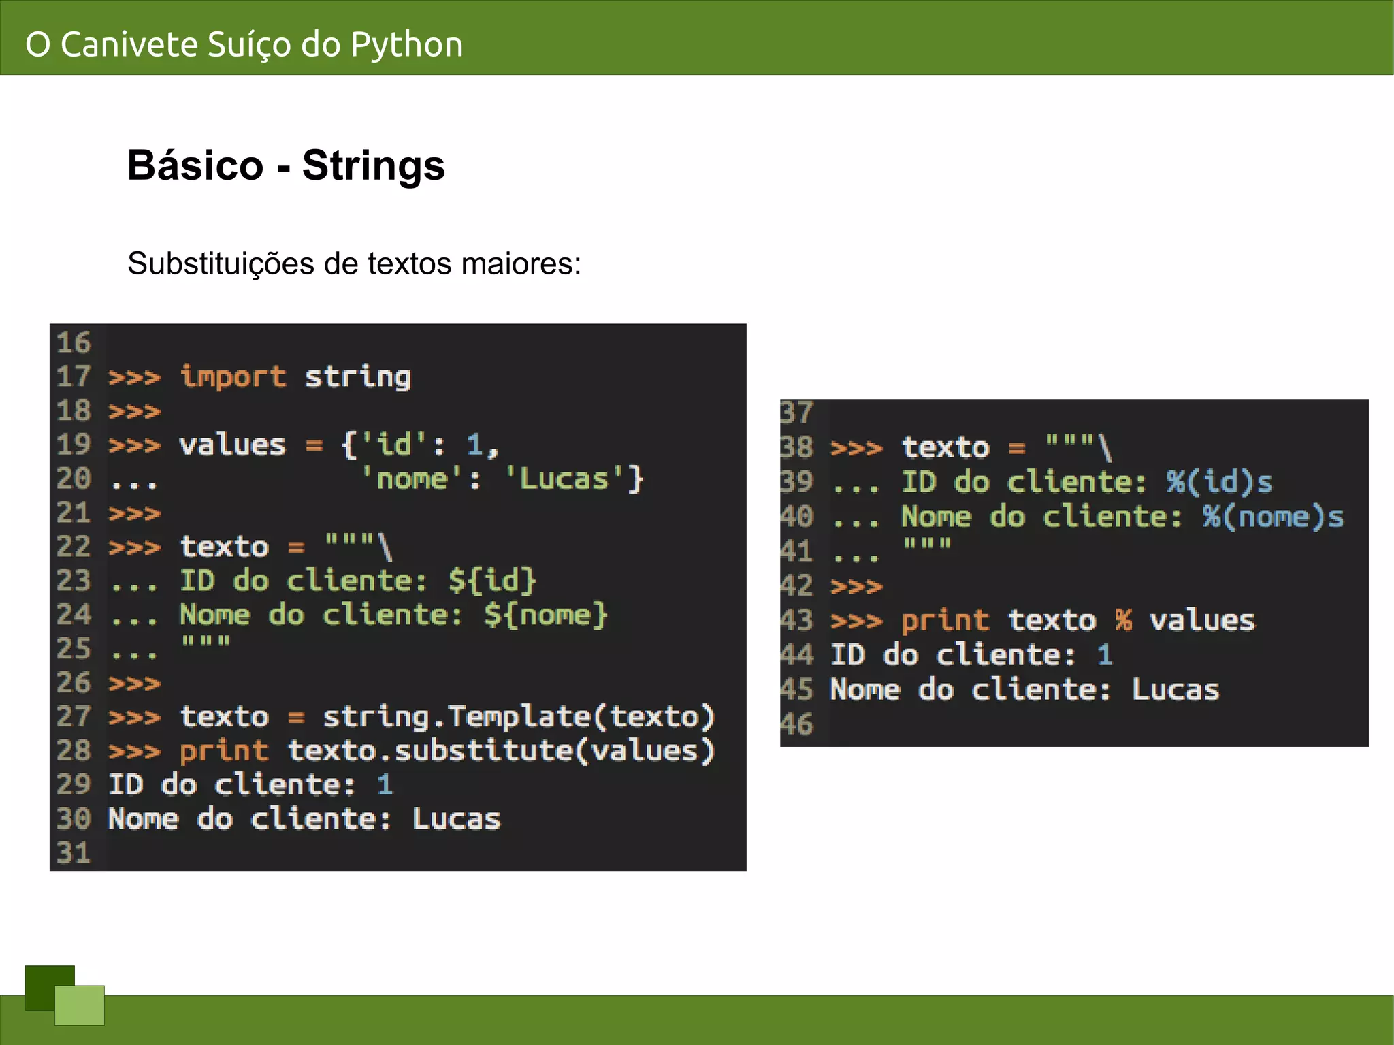This screenshot has height=1045, width=1394.
Task: Click line 38 'texto = """\' in right code
Action: [1007, 447]
